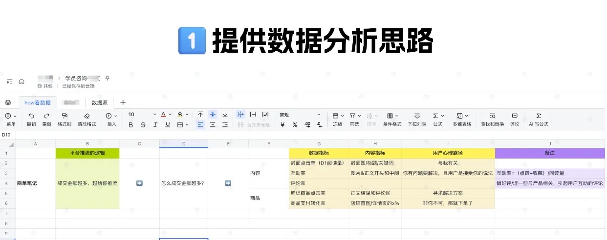Open Find and Replace (查找和替换)
607x240 pixels.
[x=493, y=119]
